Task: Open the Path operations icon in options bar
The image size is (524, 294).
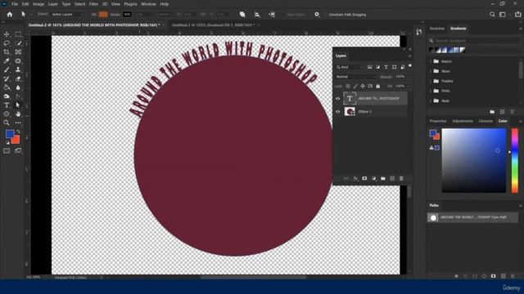Action: coord(242,15)
